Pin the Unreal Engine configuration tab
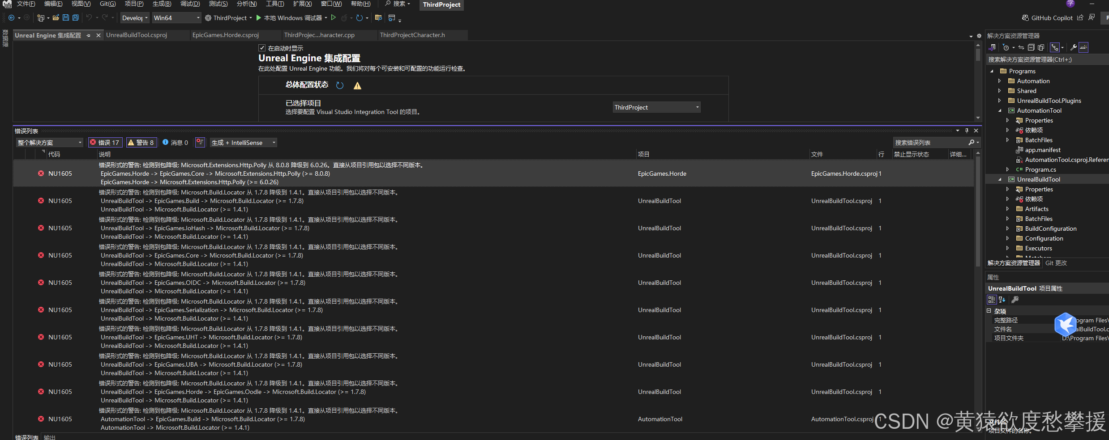The image size is (1109, 440). coord(89,35)
